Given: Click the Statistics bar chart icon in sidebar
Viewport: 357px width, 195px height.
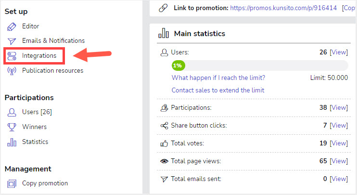Looking at the screenshot, I should (x=12, y=142).
